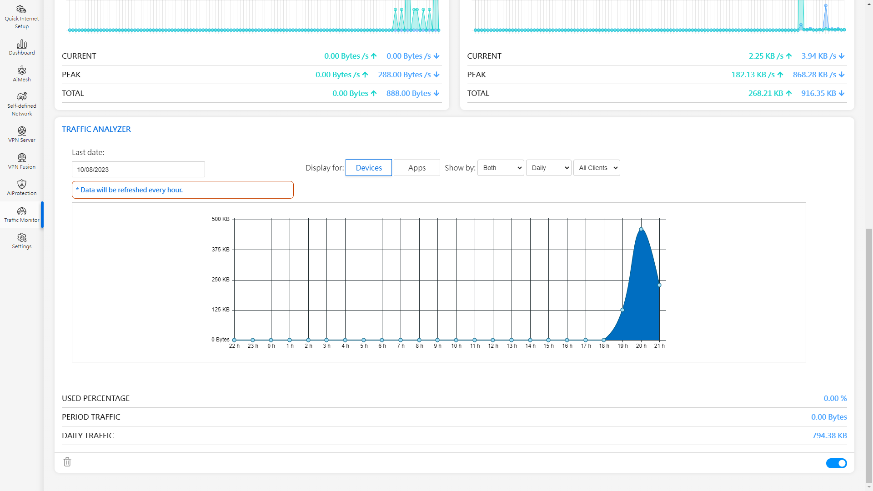Expand the All Clients dropdown
This screenshot has width=873, height=491.
click(597, 168)
